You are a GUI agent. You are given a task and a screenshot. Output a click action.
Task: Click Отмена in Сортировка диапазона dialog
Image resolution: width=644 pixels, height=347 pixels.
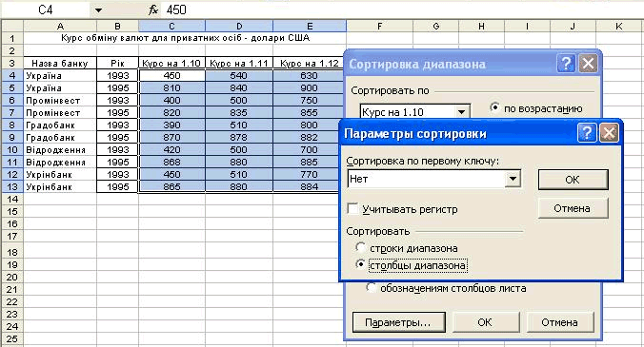coord(560,322)
